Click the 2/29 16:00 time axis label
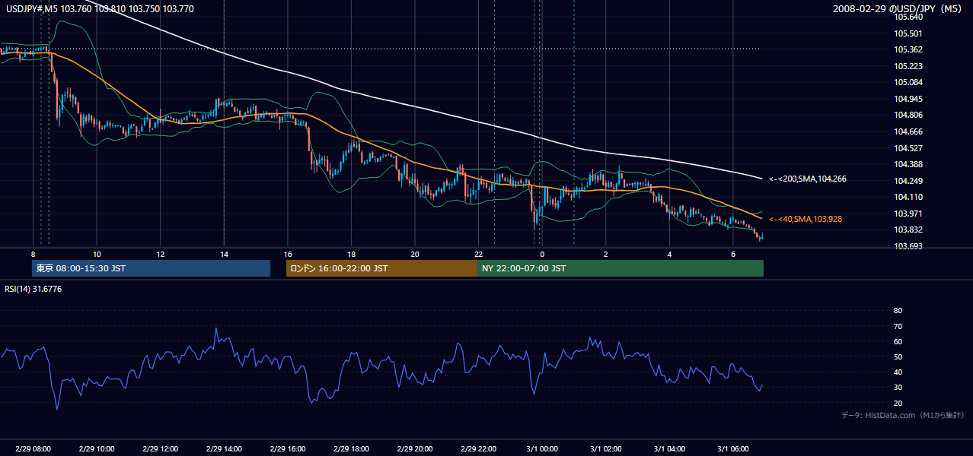973x456 pixels. coord(287,449)
